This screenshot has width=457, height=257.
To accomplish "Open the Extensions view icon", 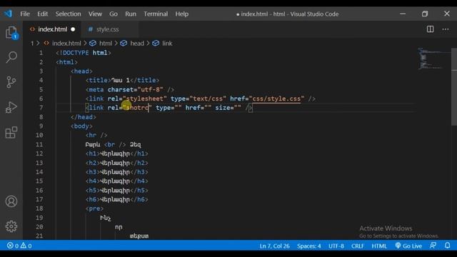I will 11,133.
